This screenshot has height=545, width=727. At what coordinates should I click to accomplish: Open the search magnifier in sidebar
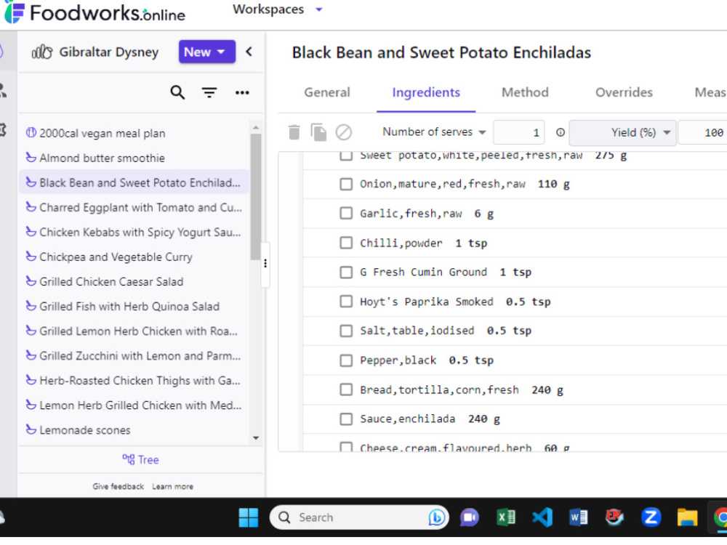177,93
